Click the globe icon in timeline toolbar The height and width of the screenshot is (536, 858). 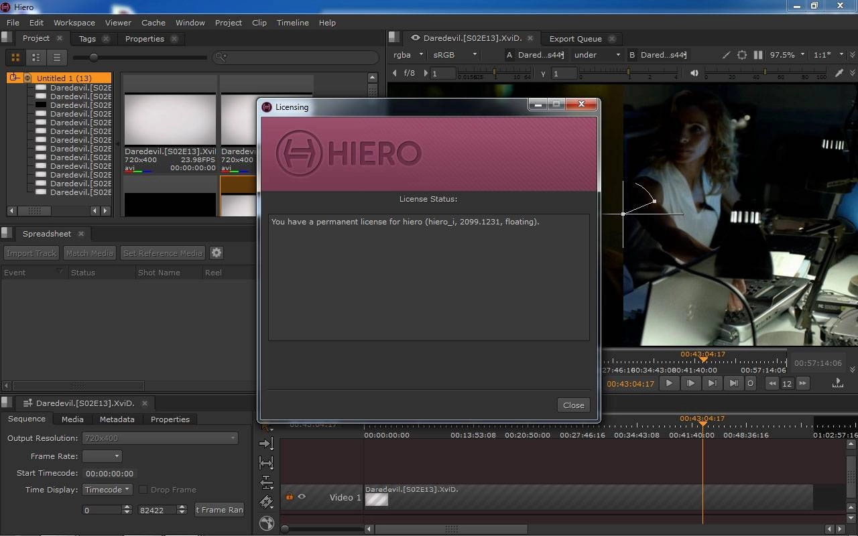click(266, 523)
